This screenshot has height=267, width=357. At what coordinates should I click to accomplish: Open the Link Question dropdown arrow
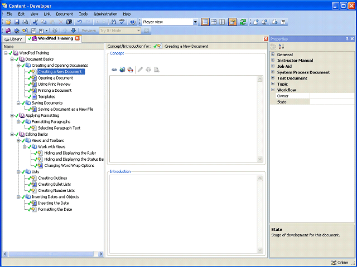47,31
